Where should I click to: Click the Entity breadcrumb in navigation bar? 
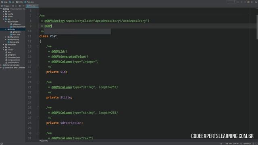pyautogui.click(x=19, y=2)
